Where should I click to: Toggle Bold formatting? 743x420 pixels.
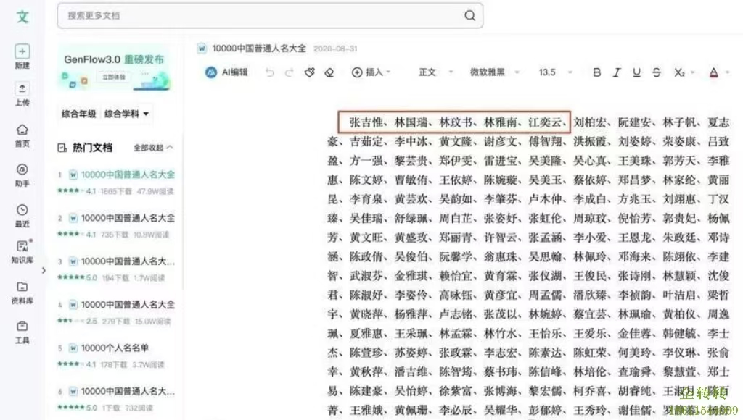597,72
